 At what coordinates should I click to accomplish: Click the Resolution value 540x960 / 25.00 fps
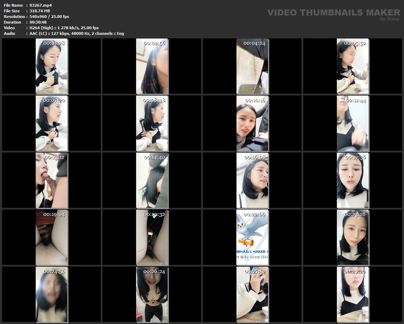tap(49, 17)
